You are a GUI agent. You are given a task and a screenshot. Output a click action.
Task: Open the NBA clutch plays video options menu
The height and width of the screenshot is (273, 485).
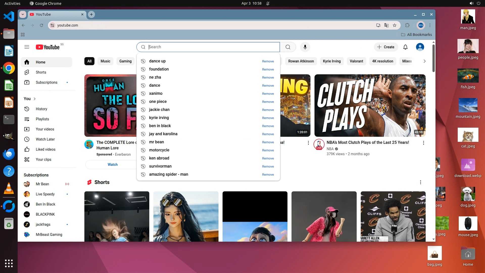tap(423, 143)
